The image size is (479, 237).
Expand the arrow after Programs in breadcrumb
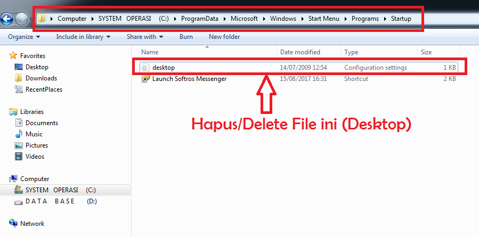click(x=385, y=19)
